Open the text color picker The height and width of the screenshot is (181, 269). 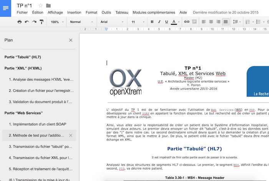tap(174, 22)
